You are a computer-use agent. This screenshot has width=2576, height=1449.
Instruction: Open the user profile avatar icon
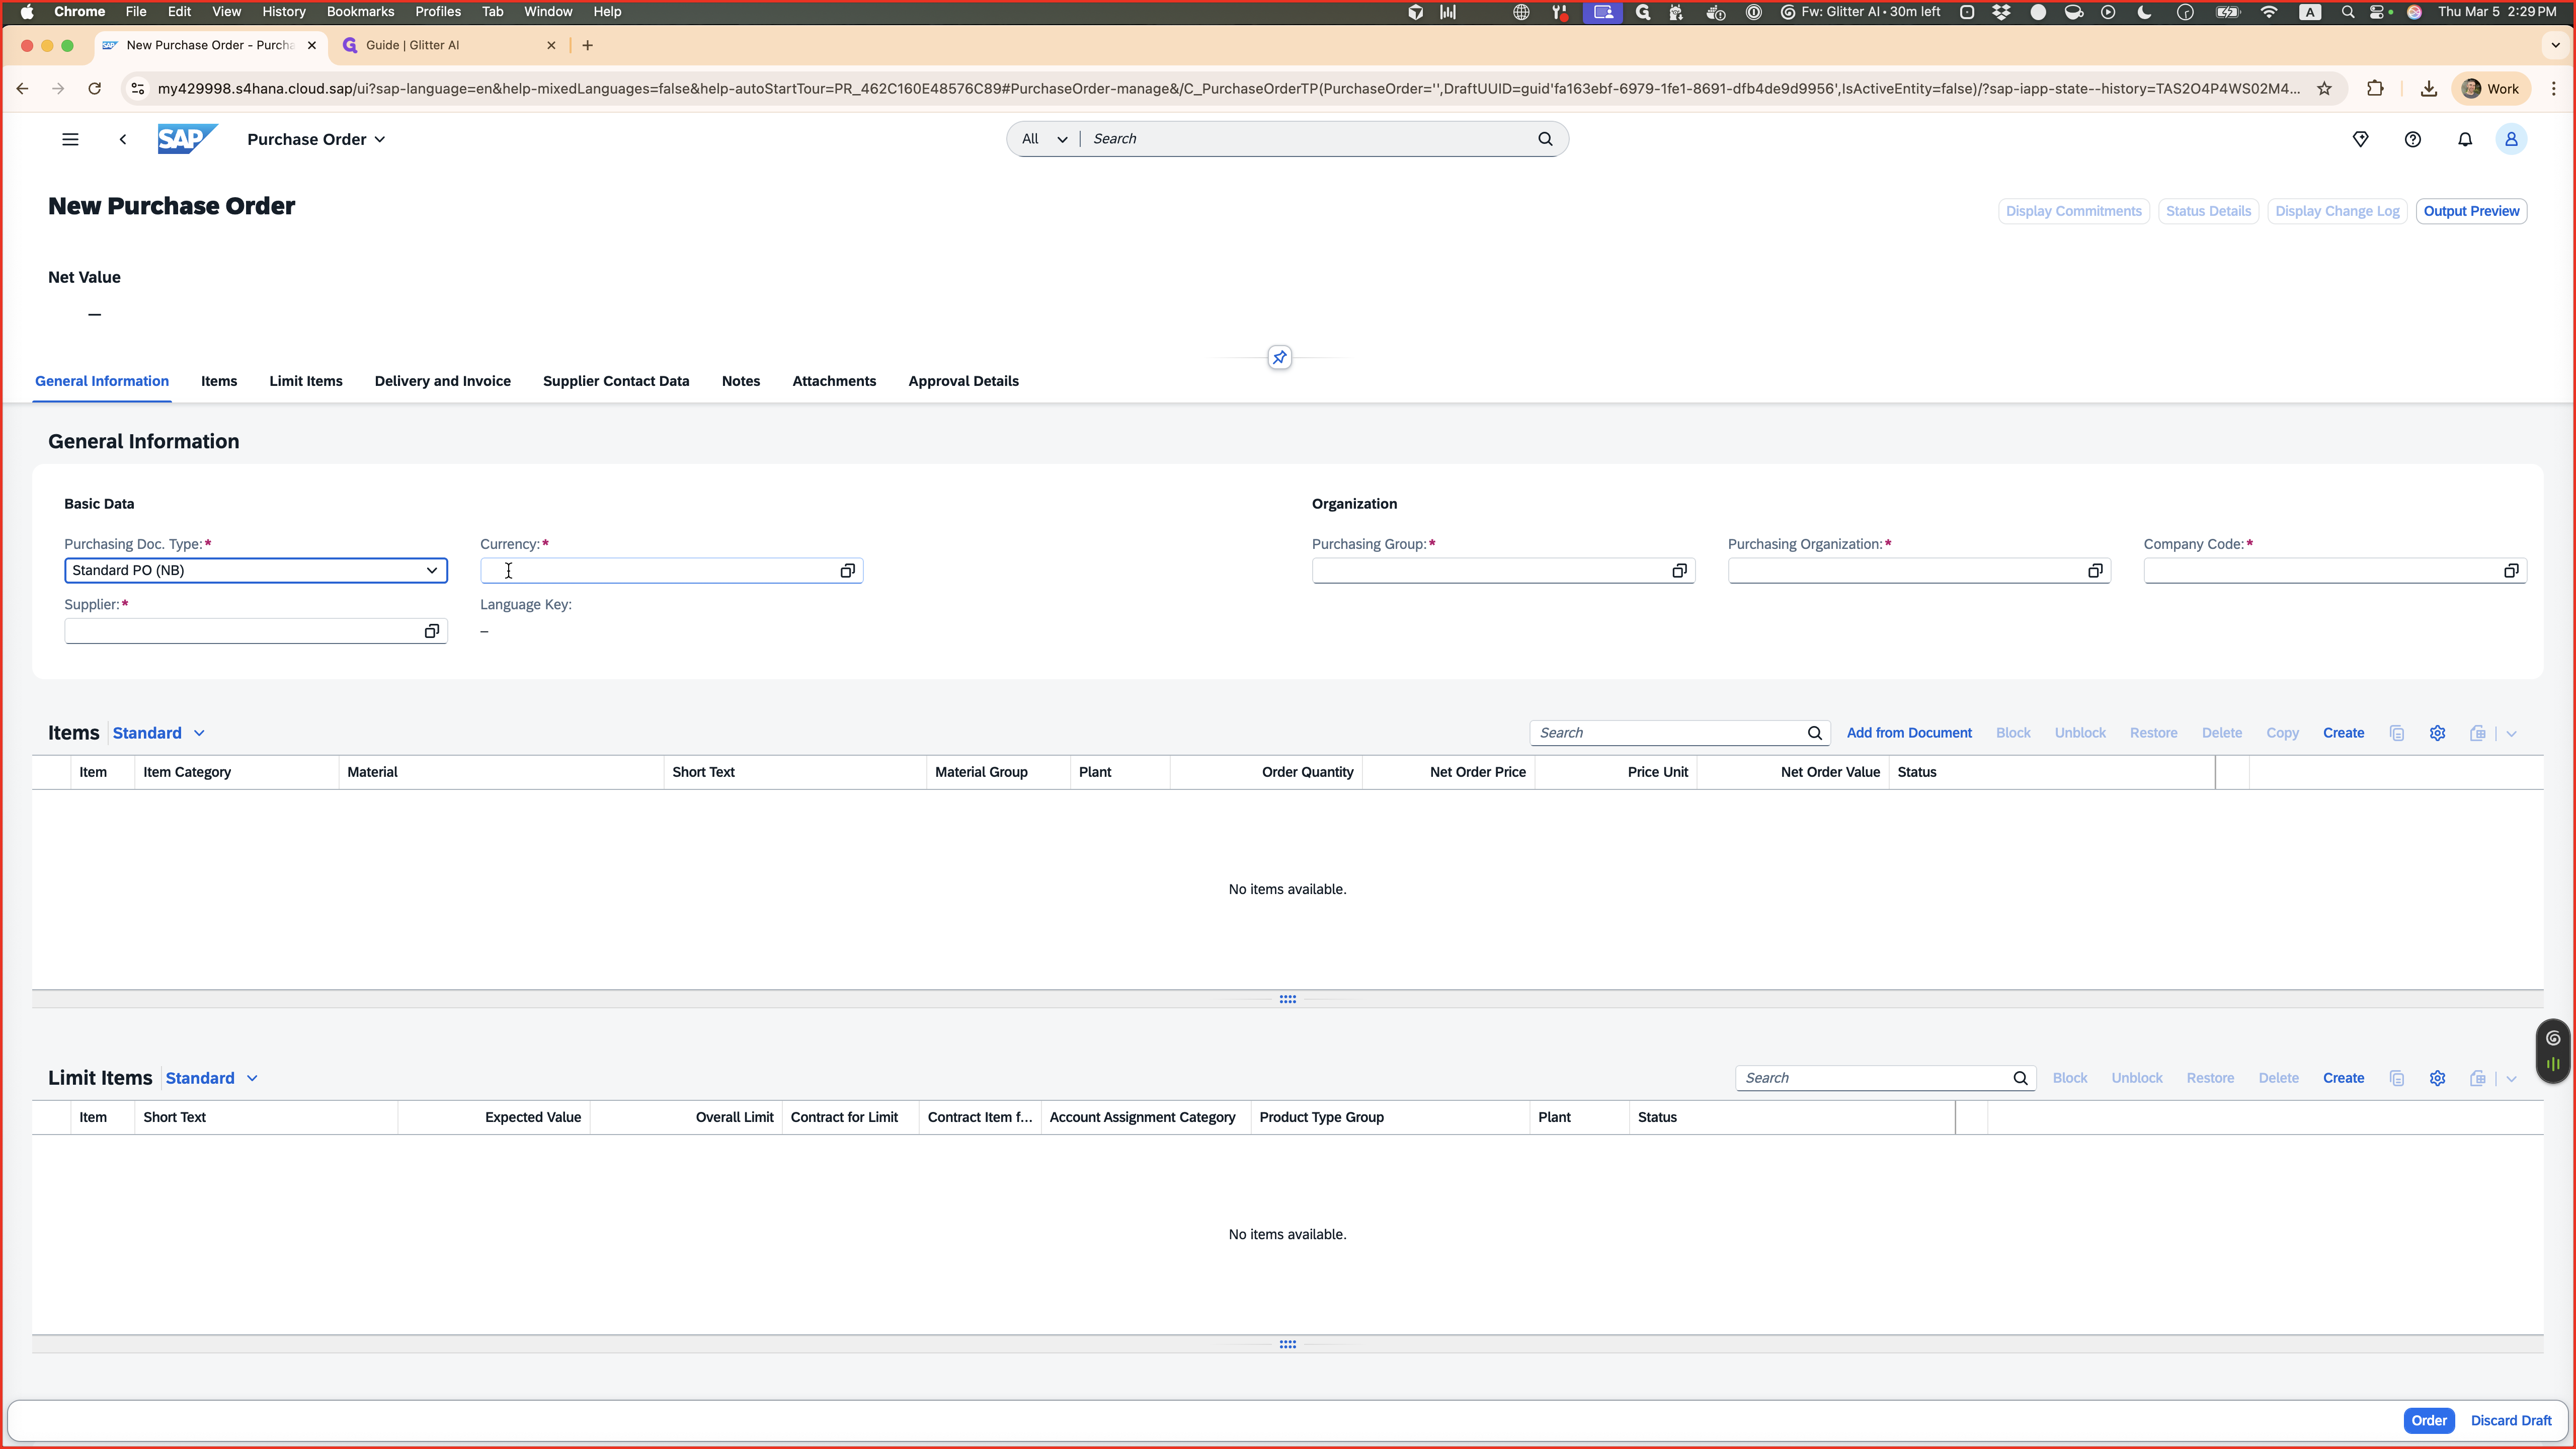(x=2511, y=139)
